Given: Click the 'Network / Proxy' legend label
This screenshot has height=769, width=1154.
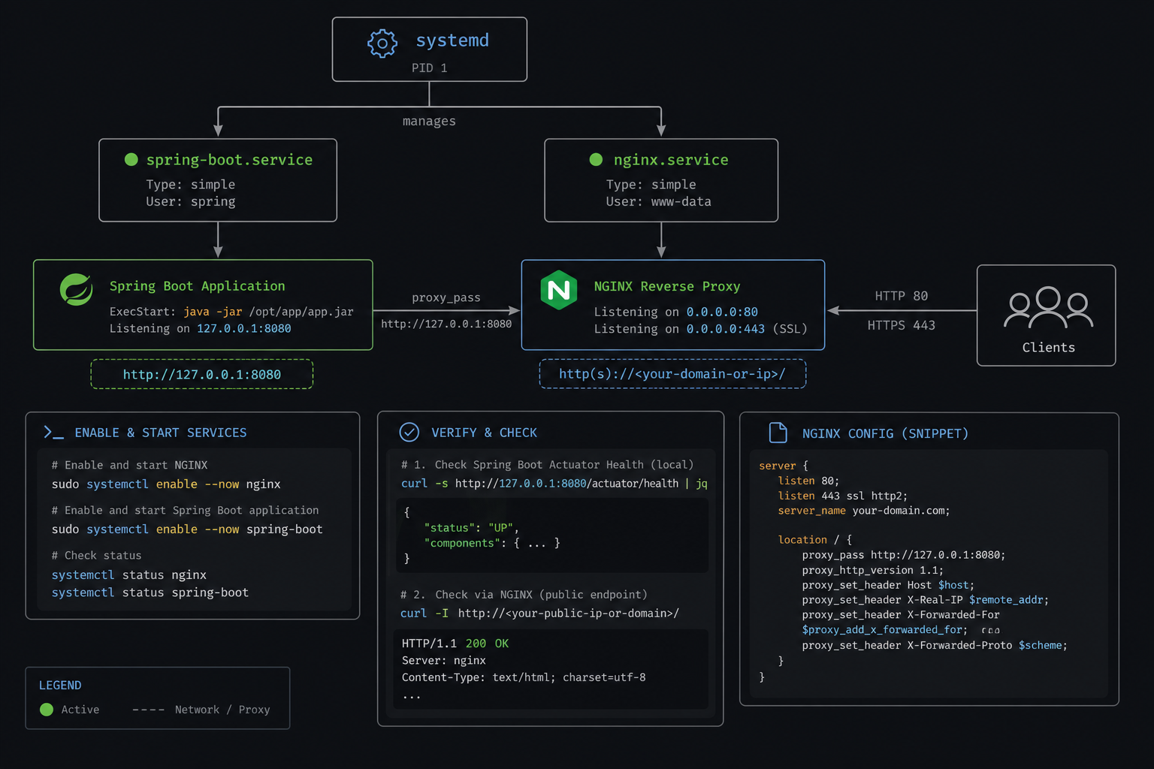Looking at the screenshot, I should coord(222,710).
